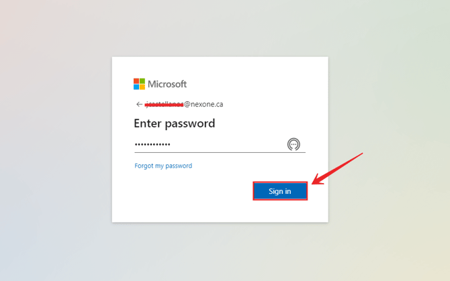Click the Enter password heading
The image size is (450, 281).
coord(175,123)
